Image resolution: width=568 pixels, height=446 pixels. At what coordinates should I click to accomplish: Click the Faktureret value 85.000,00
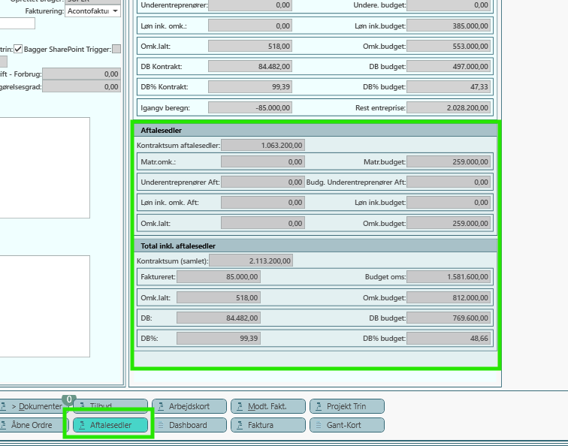pyautogui.click(x=219, y=276)
